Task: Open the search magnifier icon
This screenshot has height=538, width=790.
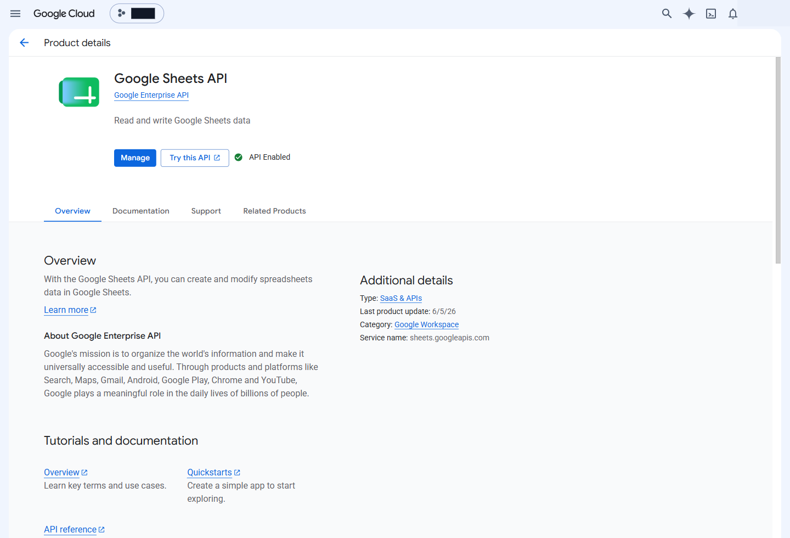Action: coord(667,14)
